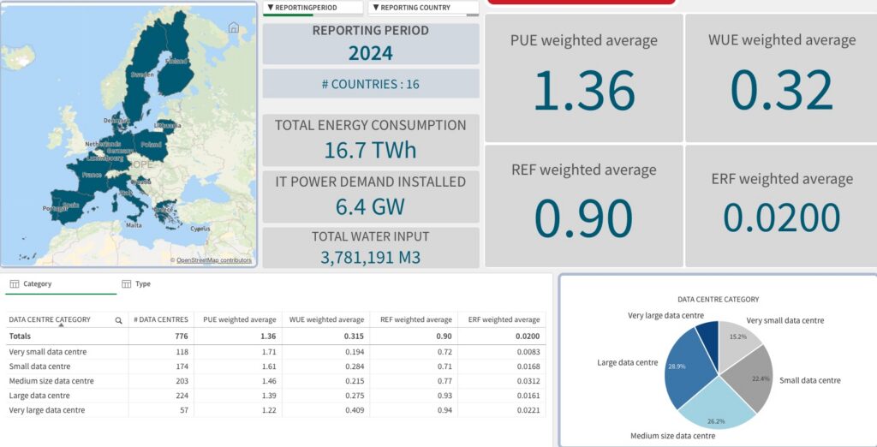
Task: Click the search icon in category column
Action: (x=118, y=320)
